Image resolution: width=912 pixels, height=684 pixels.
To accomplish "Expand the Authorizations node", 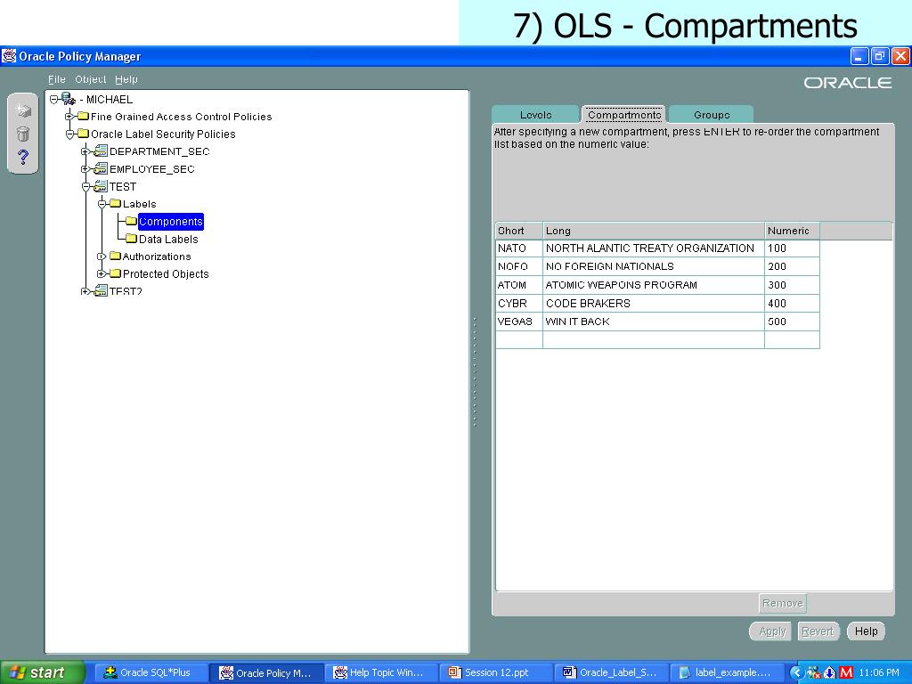I will [x=102, y=256].
